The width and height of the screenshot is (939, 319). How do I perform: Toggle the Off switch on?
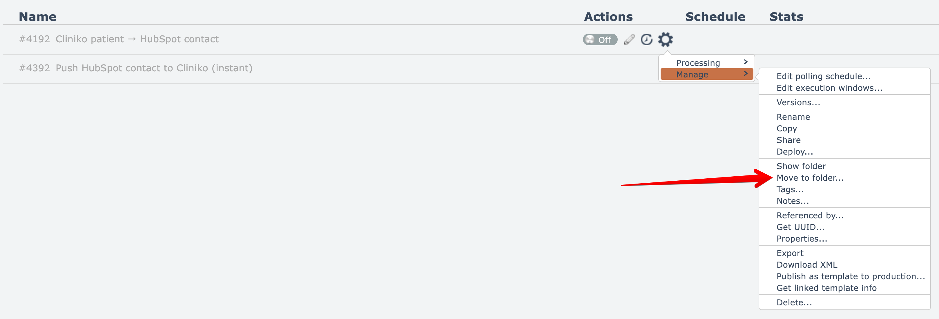point(600,39)
